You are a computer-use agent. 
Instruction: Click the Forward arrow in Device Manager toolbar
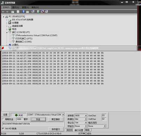point(7,12)
